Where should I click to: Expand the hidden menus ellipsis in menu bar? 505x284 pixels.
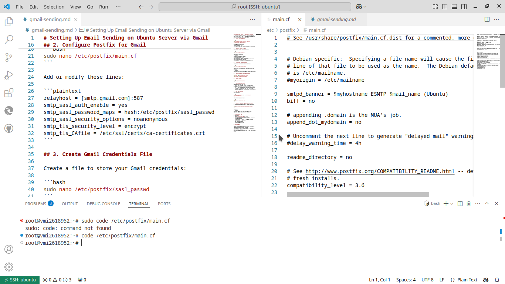[x=118, y=7]
